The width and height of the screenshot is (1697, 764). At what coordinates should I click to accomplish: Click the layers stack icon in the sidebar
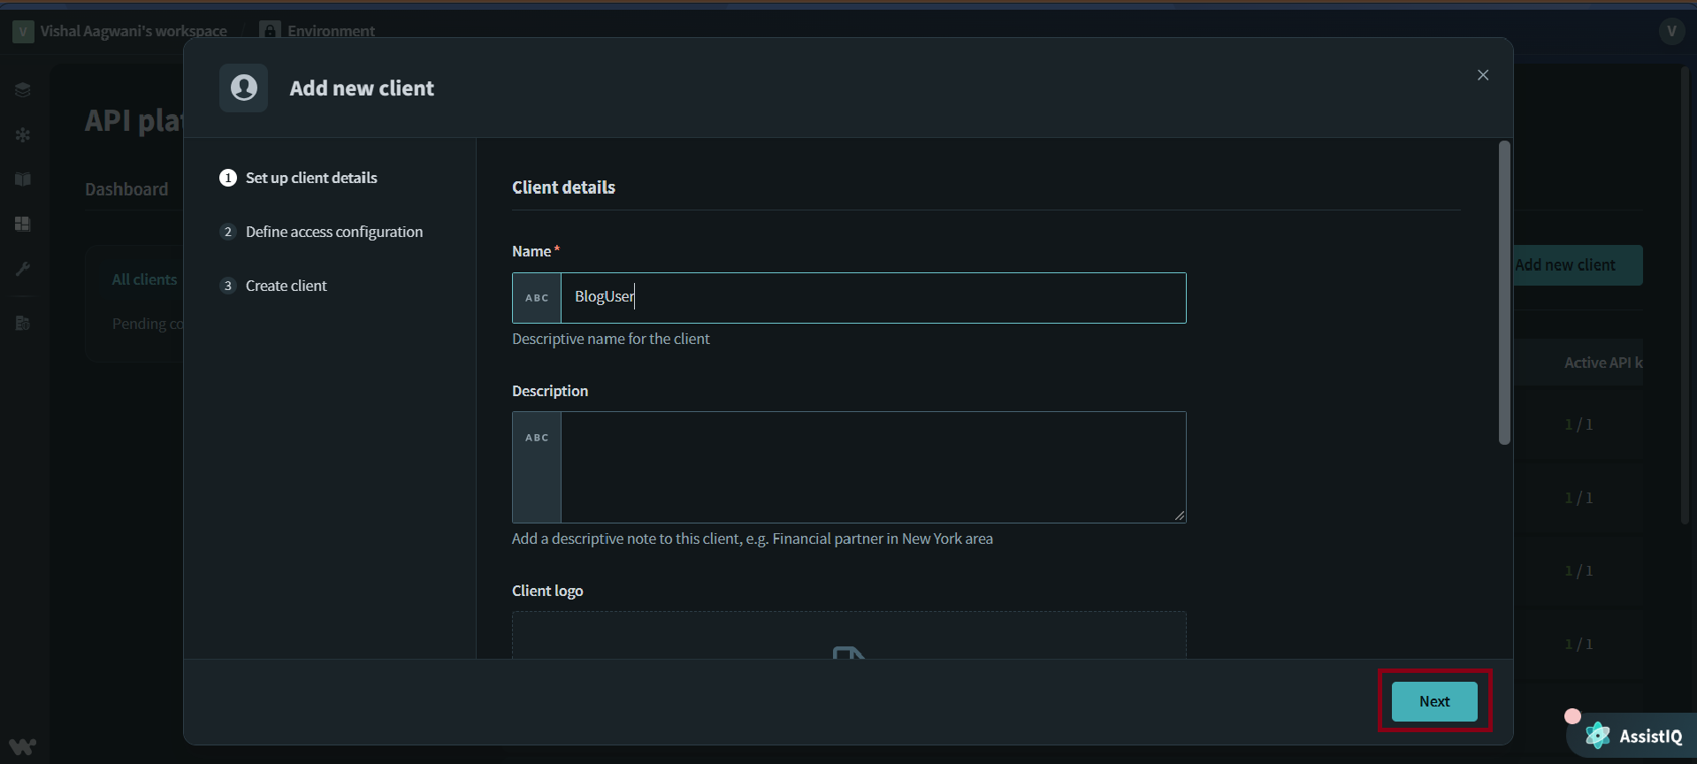tap(23, 89)
